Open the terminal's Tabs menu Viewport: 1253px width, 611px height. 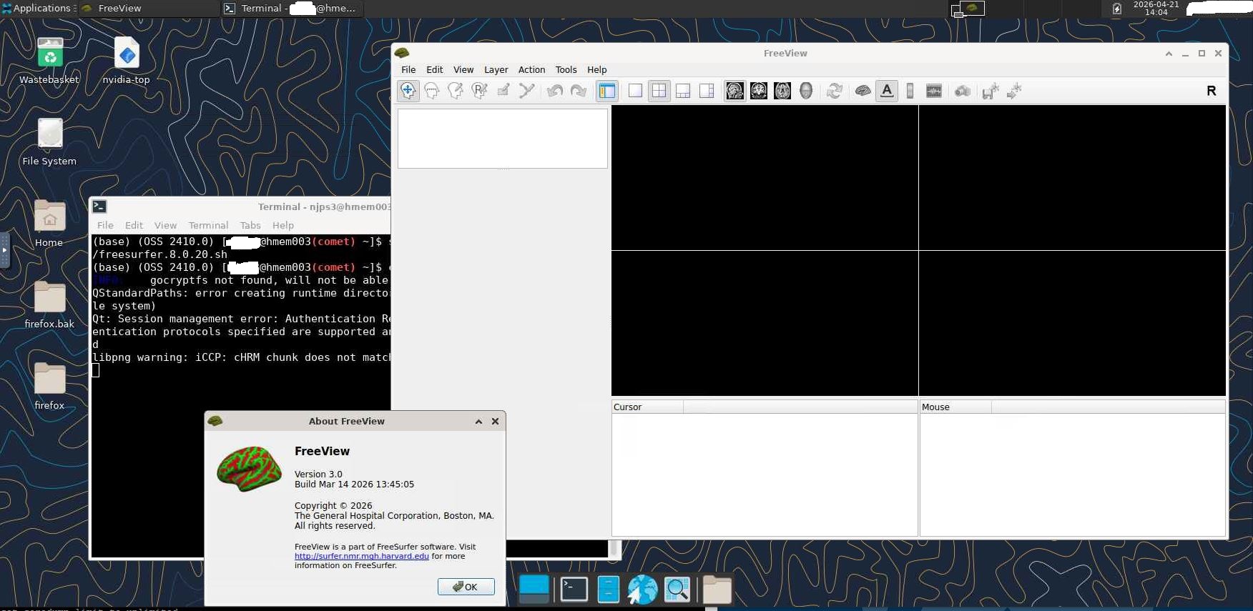tap(250, 225)
